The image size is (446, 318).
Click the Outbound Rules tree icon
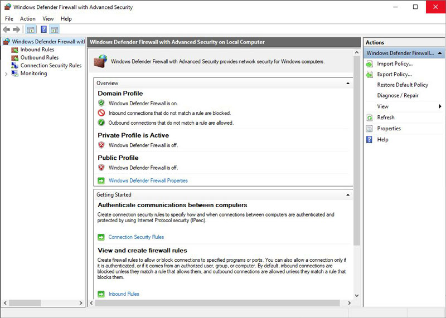(x=14, y=58)
